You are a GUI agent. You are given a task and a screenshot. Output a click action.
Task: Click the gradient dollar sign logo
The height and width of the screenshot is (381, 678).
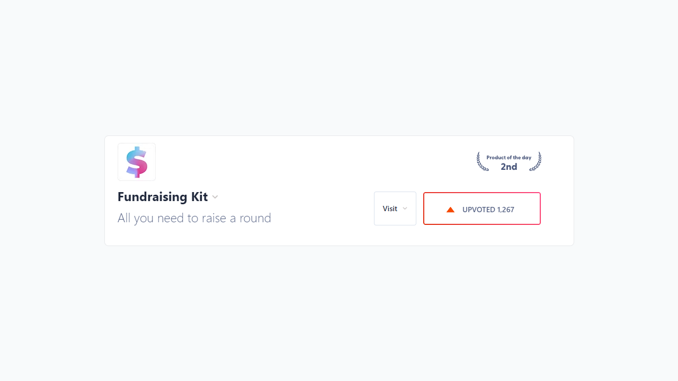[x=137, y=162]
